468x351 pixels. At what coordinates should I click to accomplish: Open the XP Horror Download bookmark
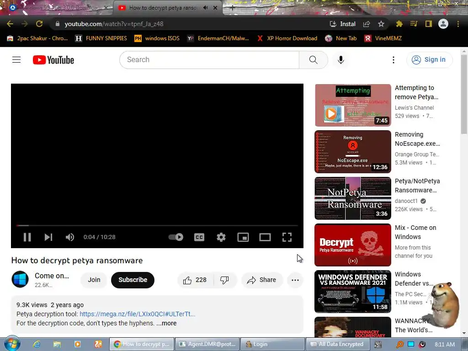tap(287, 38)
